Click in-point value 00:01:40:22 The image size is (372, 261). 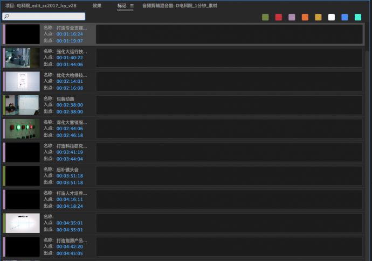coord(70,58)
